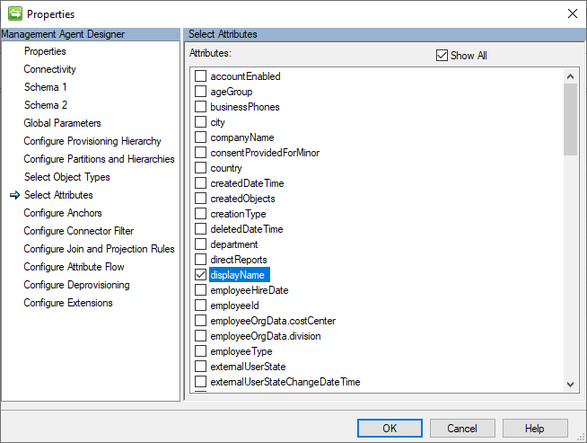This screenshot has width=587, height=443.
Task: Uncheck the displayName attribute
Action: [x=201, y=275]
